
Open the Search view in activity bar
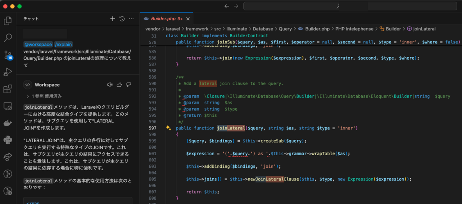8,38
